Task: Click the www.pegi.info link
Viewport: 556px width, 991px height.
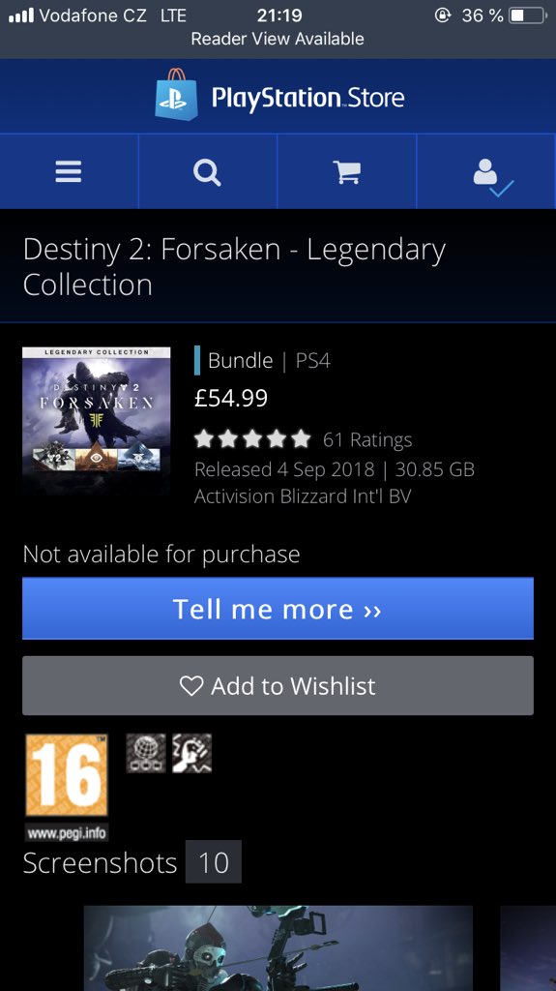Action: click(x=67, y=831)
